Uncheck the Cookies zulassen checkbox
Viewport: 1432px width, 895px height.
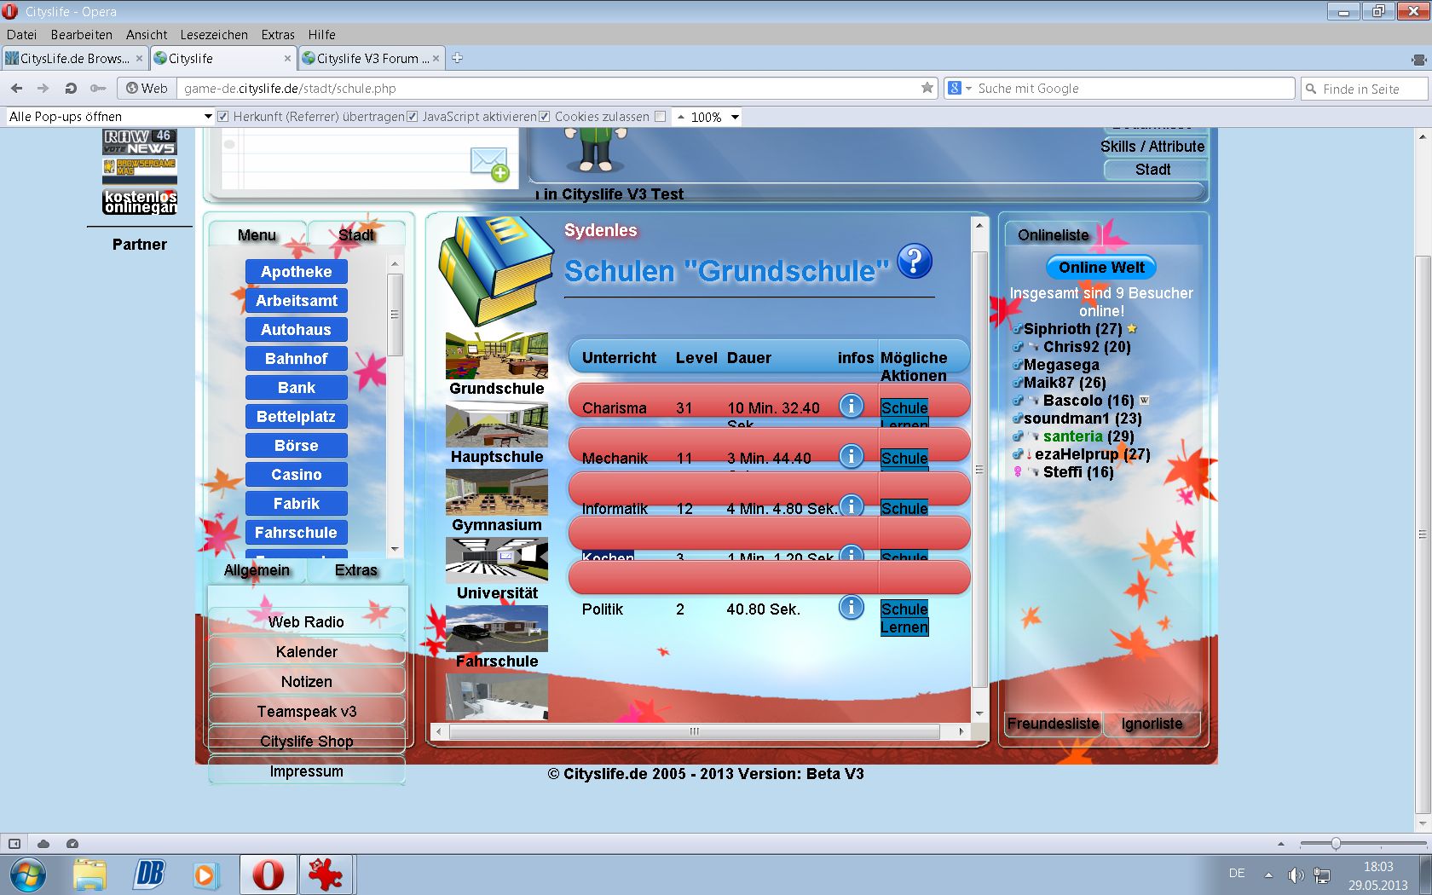coord(545,117)
